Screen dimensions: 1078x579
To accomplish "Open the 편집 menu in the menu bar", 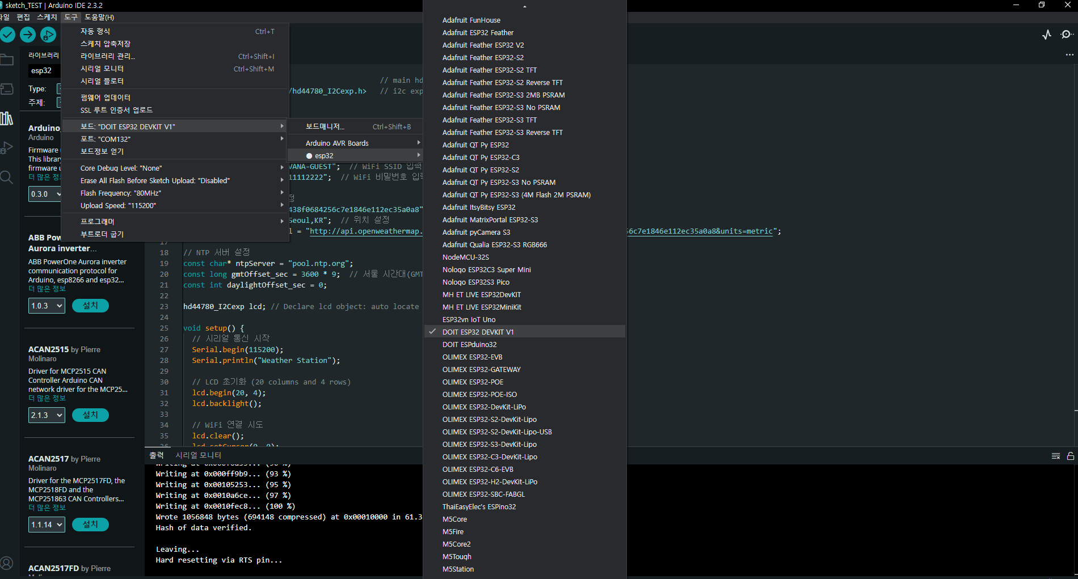I will click(x=23, y=18).
